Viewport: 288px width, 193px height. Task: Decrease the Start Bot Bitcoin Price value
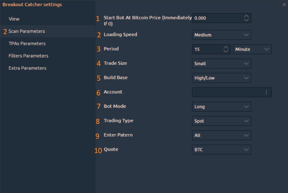point(246,20)
